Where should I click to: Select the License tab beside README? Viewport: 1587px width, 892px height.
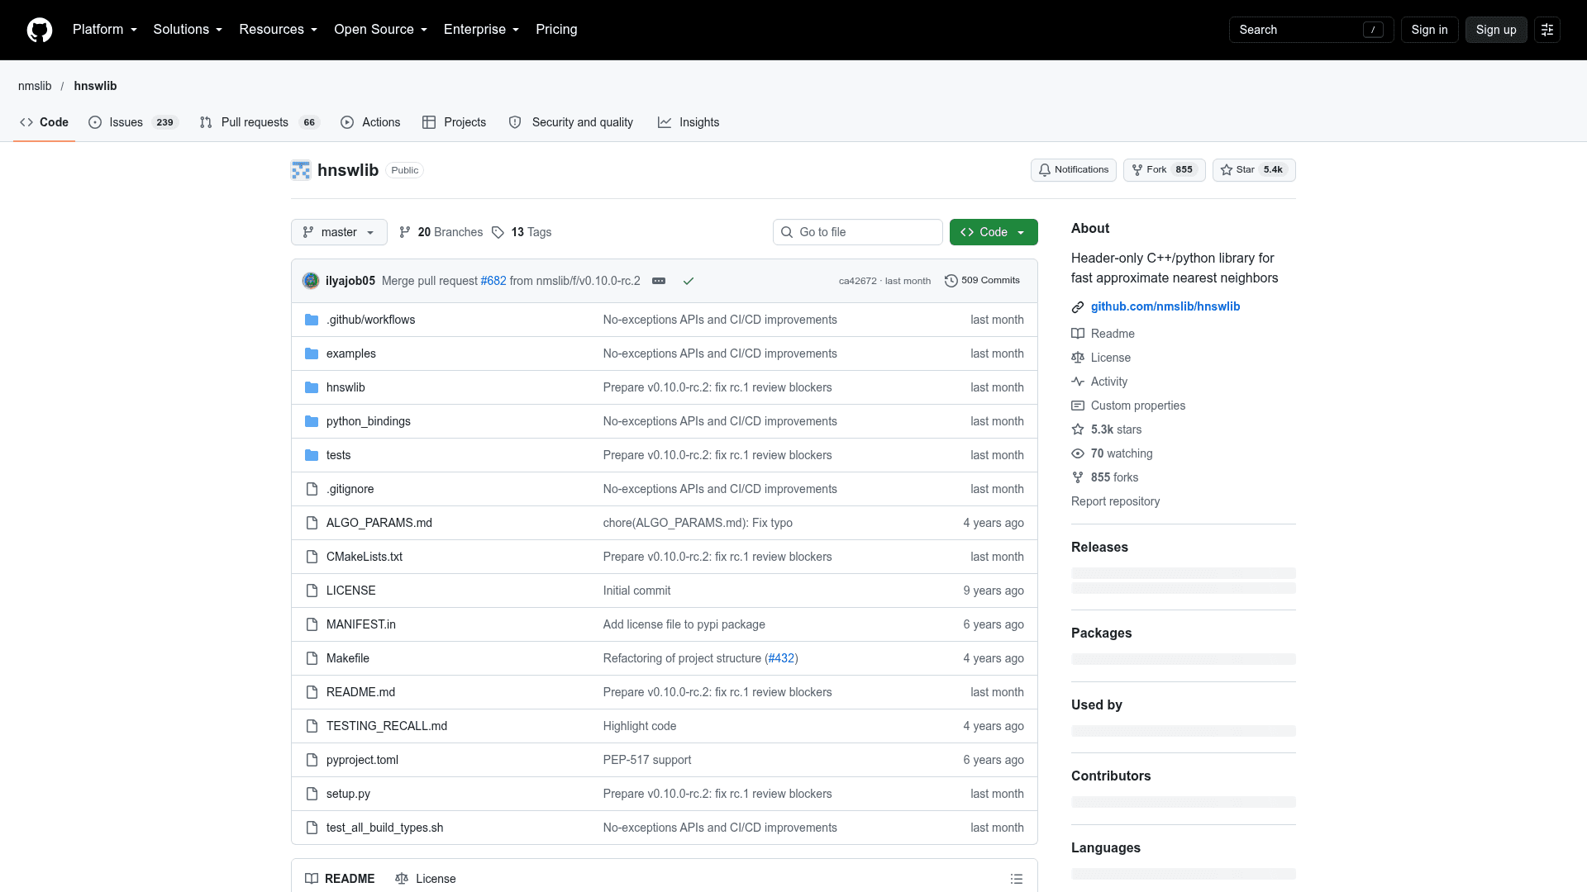click(x=426, y=879)
